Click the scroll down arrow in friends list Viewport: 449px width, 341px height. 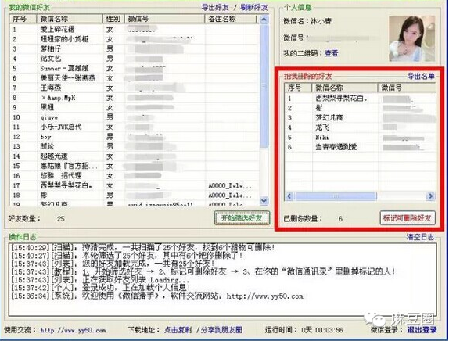click(x=264, y=201)
